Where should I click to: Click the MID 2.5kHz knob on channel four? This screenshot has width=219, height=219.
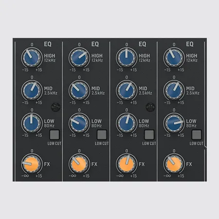174,90
